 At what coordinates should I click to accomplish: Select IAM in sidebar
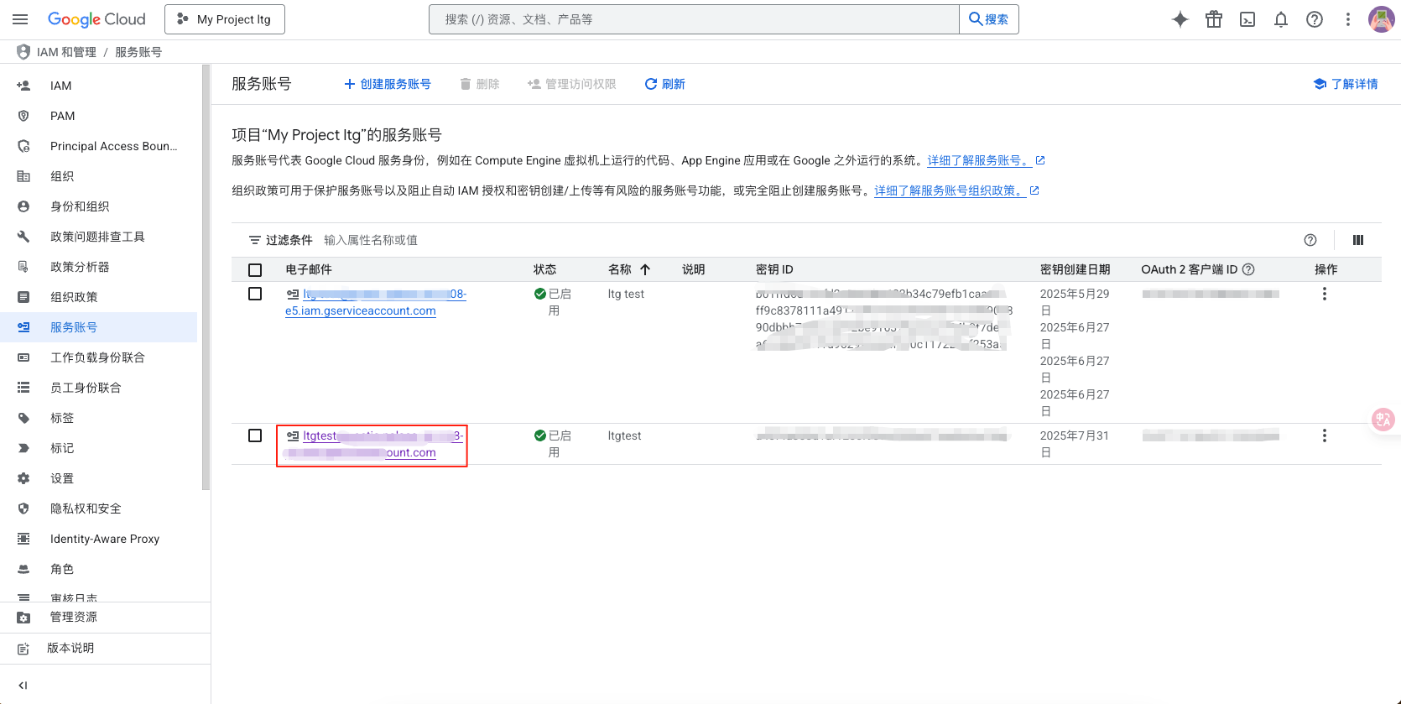[99, 86]
